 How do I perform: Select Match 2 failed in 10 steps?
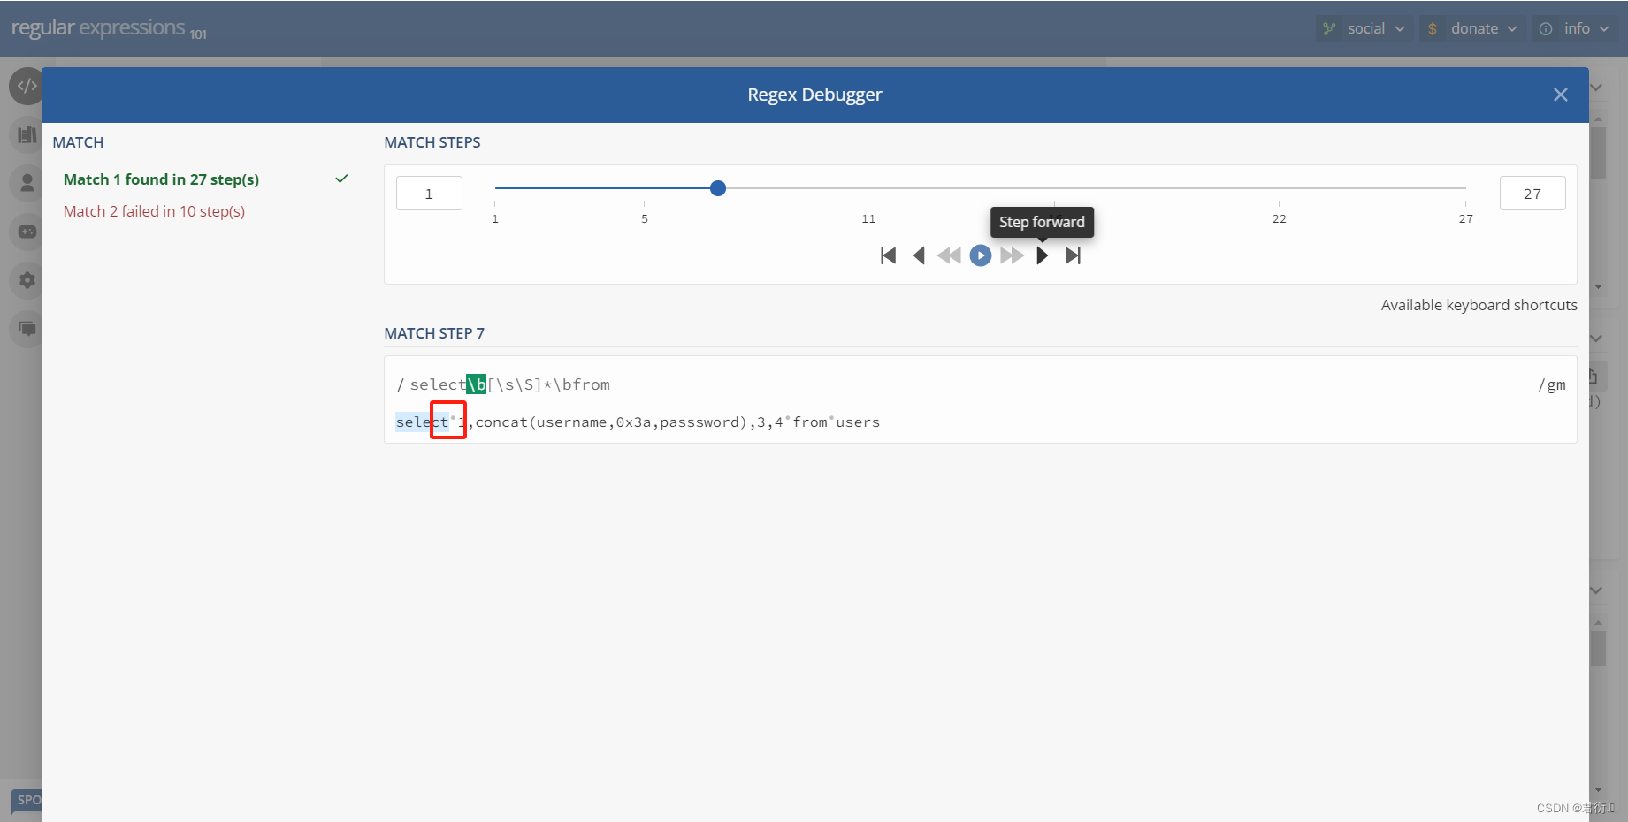[x=154, y=211]
